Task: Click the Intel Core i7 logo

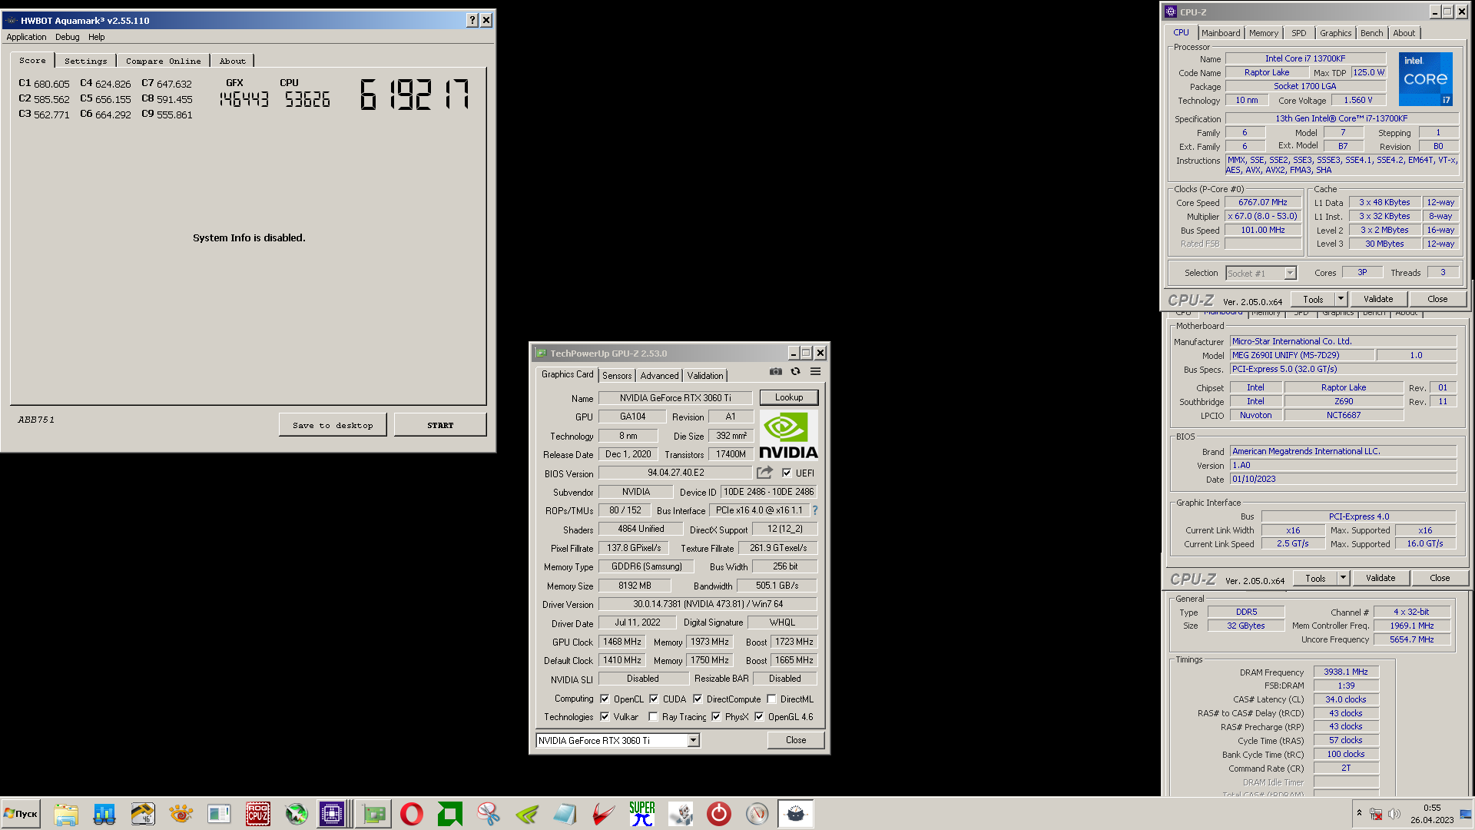Action: 1426,78
